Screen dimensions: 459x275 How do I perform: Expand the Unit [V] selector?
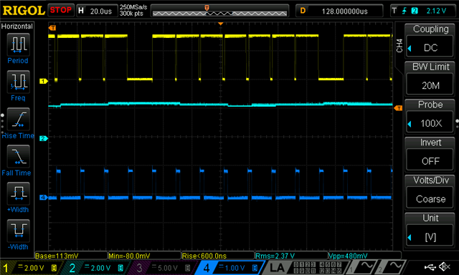pyautogui.click(x=430, y=236)
